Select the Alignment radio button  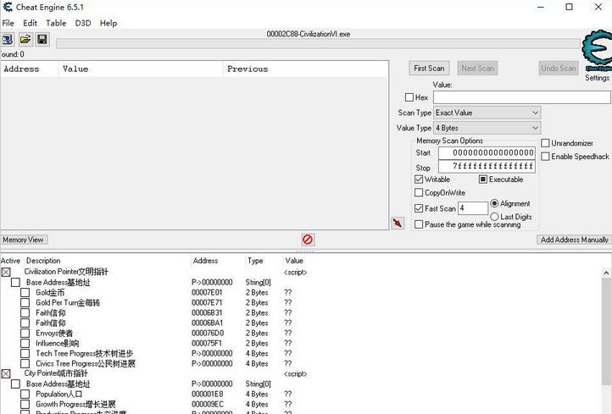tap(494, 203)
